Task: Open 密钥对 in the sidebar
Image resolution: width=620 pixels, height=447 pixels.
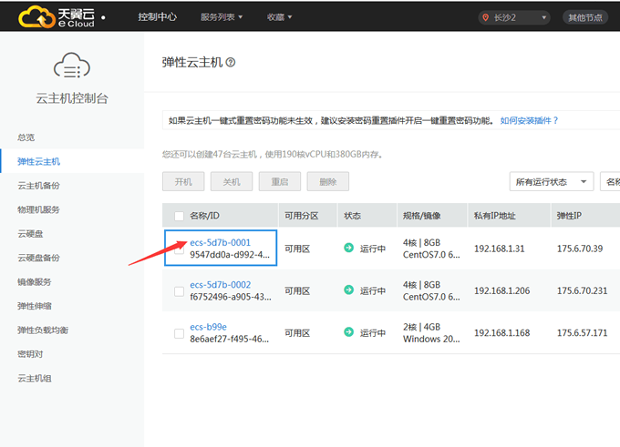Action: 30,354
